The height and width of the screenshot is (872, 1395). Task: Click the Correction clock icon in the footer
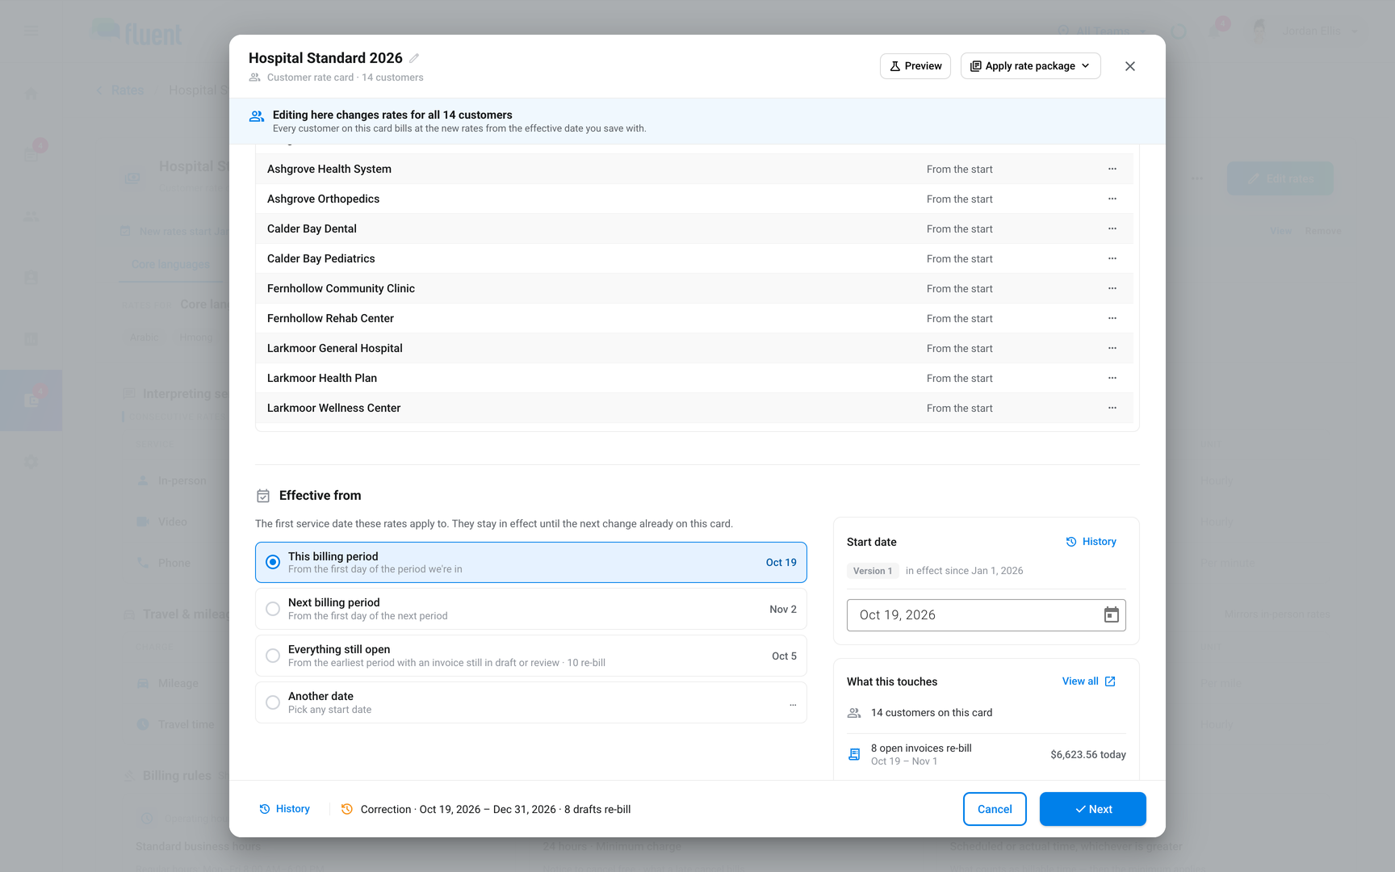347,809
